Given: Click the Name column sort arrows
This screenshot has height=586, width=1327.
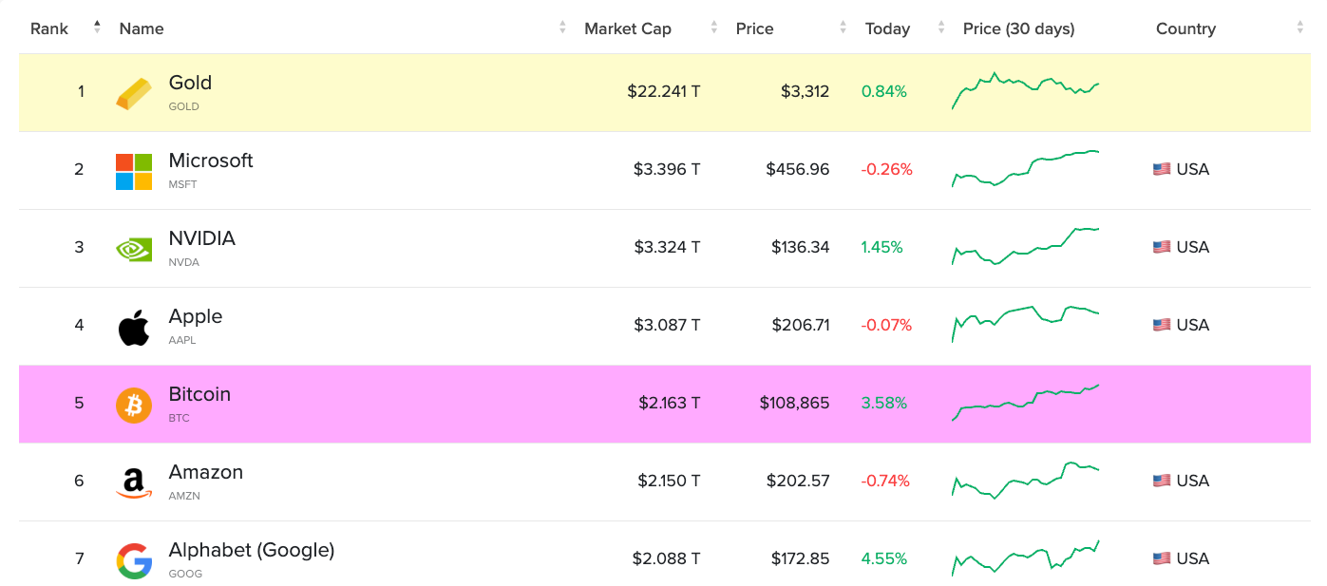Looking at the screenshot, I should (x=562, y=28).
